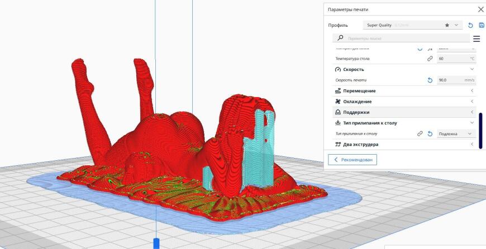Viewport: 486px width, 249px height.
Task: Click the Охлаждение fan icon
Action: 338,102
